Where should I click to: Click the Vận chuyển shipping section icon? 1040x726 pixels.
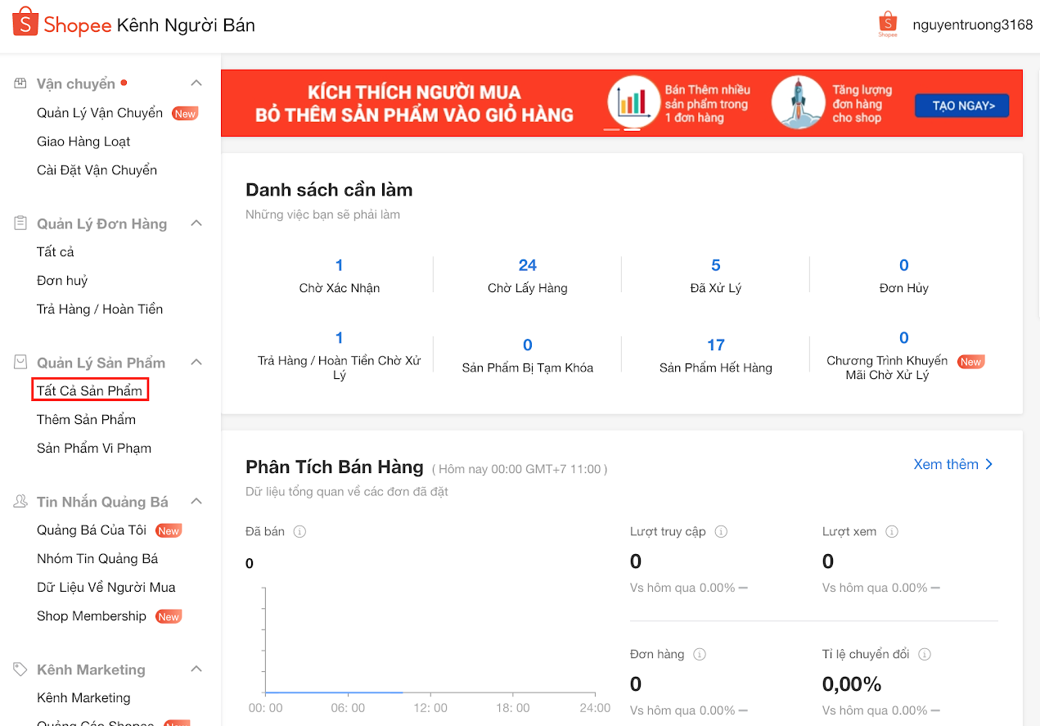20,83
